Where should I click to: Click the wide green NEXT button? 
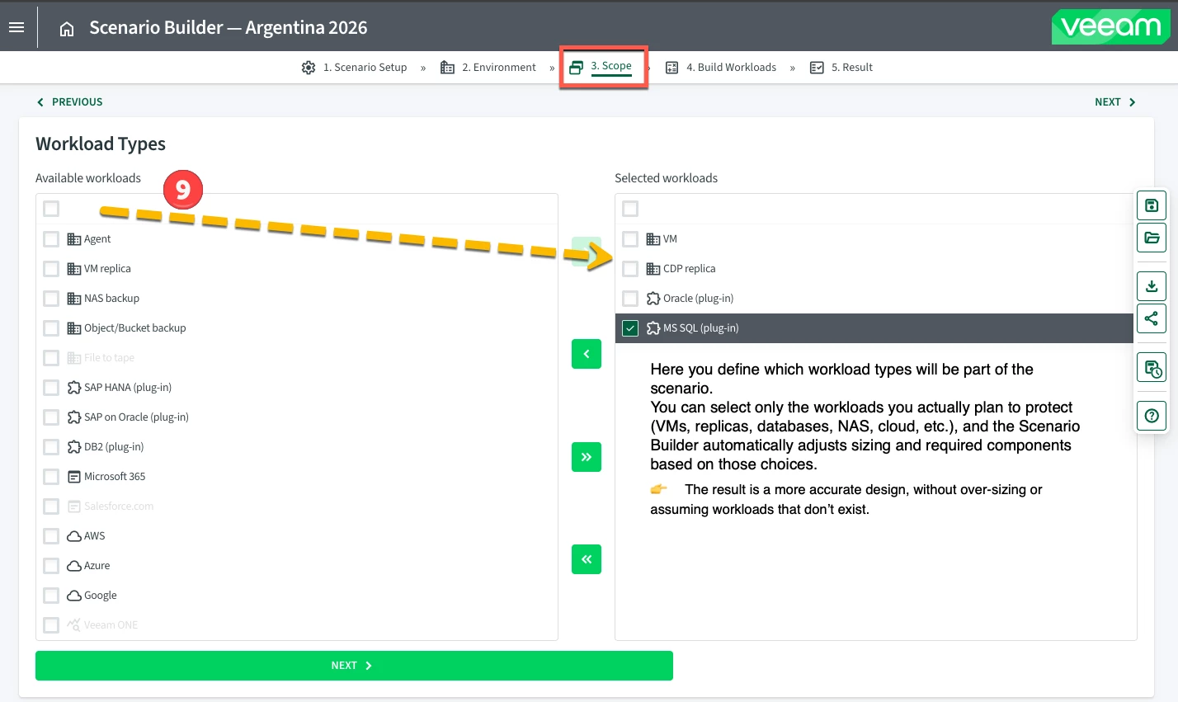coord(354,666)
